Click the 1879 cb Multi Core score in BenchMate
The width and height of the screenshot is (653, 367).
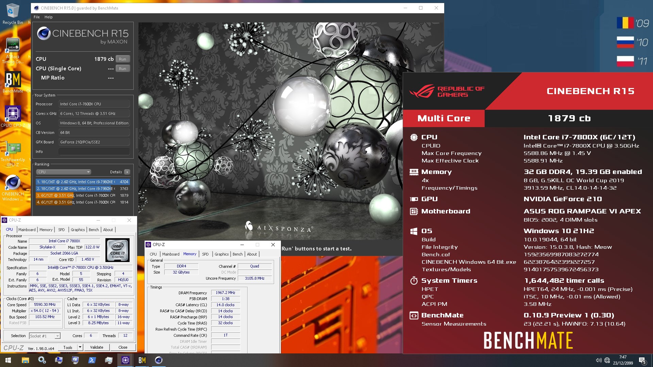569,118
